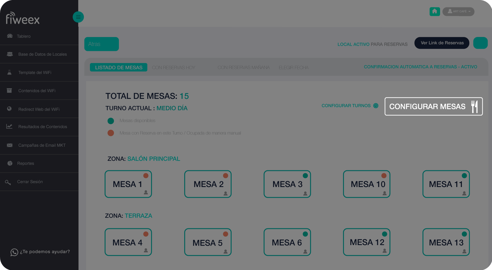
Task: Toggle Mesa 3 green availability dot
Action: [305, 176]
